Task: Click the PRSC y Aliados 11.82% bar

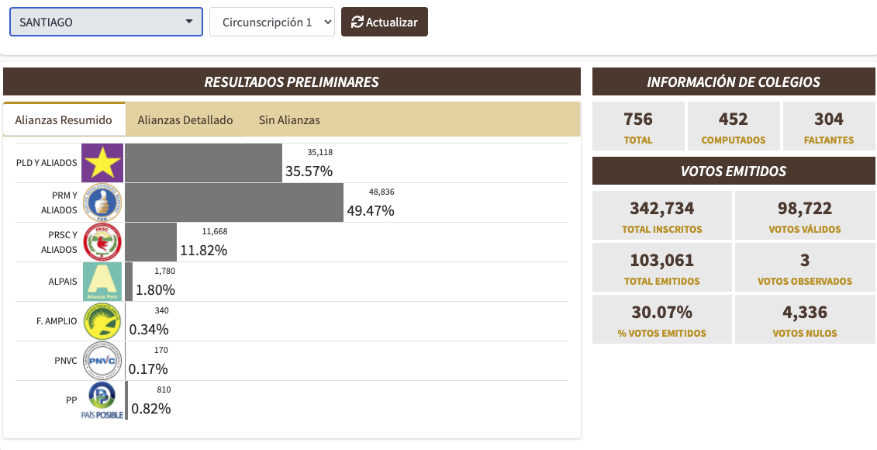Action: [150, 242]
